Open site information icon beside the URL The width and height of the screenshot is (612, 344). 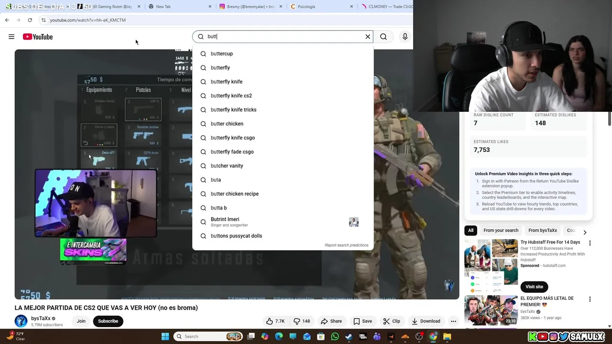[x=44, y=20]
